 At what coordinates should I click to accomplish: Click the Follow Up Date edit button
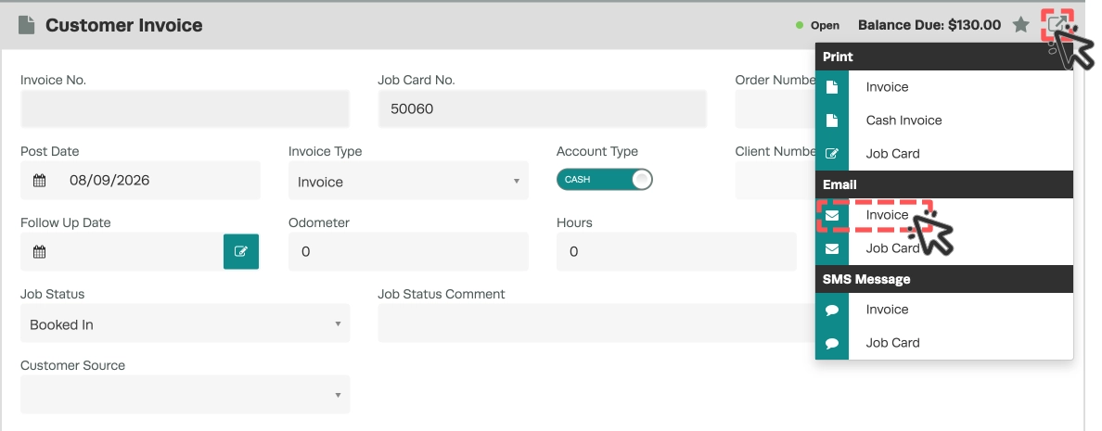pyautogui.click(x=241, y=251)
